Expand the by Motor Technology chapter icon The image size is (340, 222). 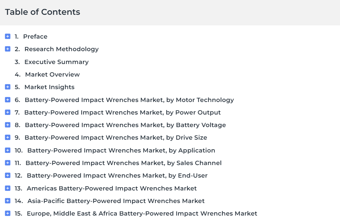click(8, 100)
